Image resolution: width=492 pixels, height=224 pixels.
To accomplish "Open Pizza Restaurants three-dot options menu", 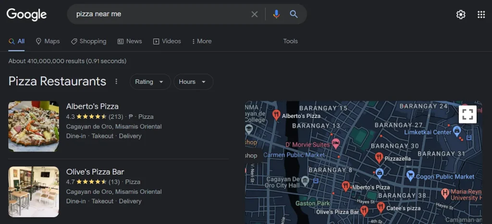I will [116, 82].
